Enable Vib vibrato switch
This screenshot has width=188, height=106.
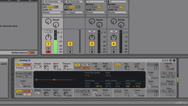coord(163,73)
